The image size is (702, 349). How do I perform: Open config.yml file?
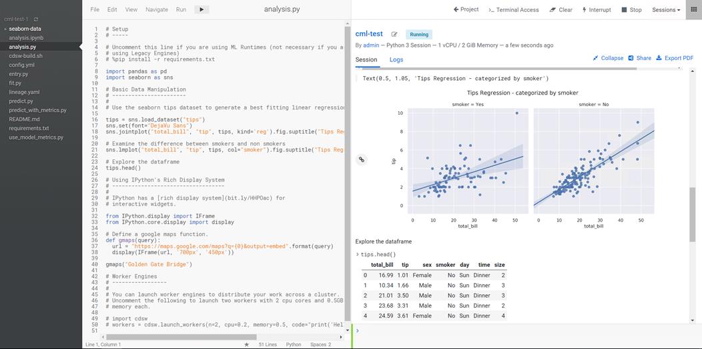(x=21, y=65)
